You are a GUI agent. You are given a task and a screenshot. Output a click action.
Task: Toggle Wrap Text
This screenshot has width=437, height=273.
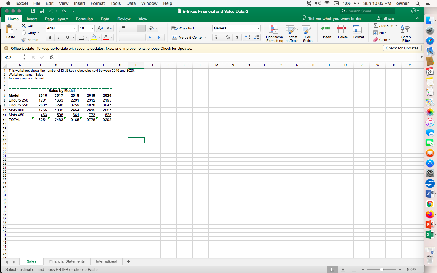183,28
